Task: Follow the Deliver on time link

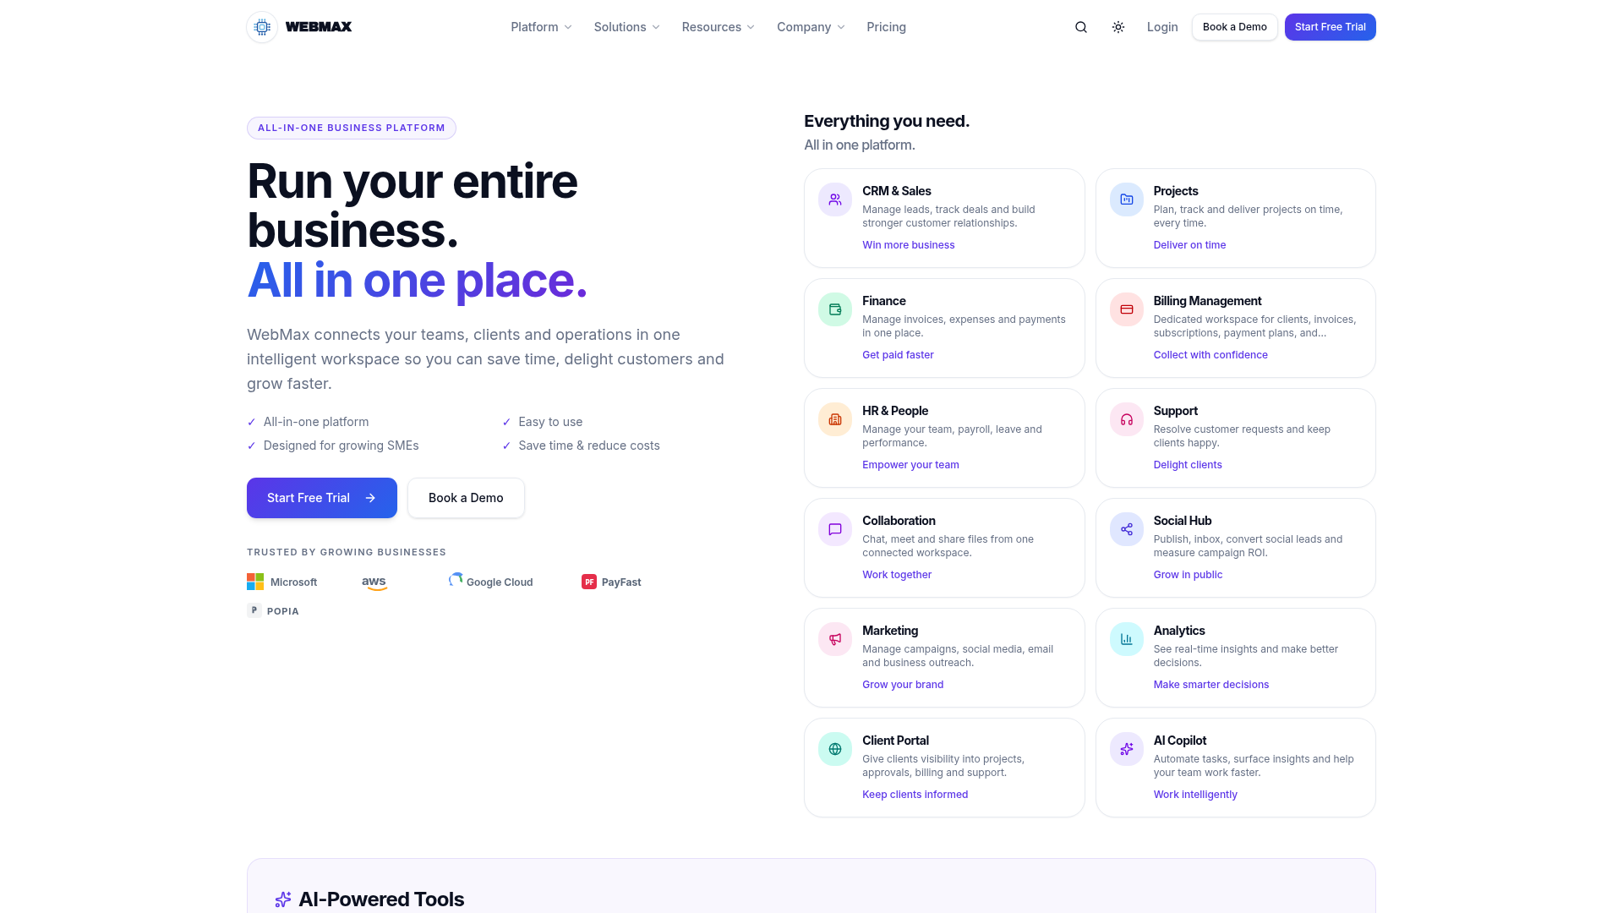Action: pos(1189,245)
